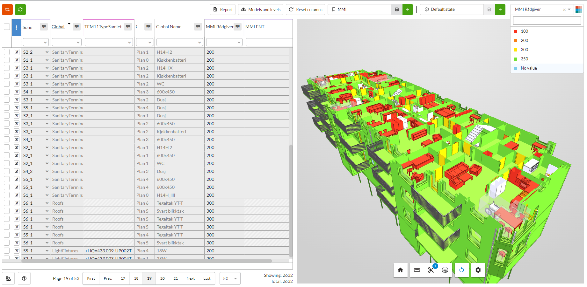This screenshot has width=587, height=287.
Task: Check the checkbox for the S2_2 row
Action: (x=7, y=52)
